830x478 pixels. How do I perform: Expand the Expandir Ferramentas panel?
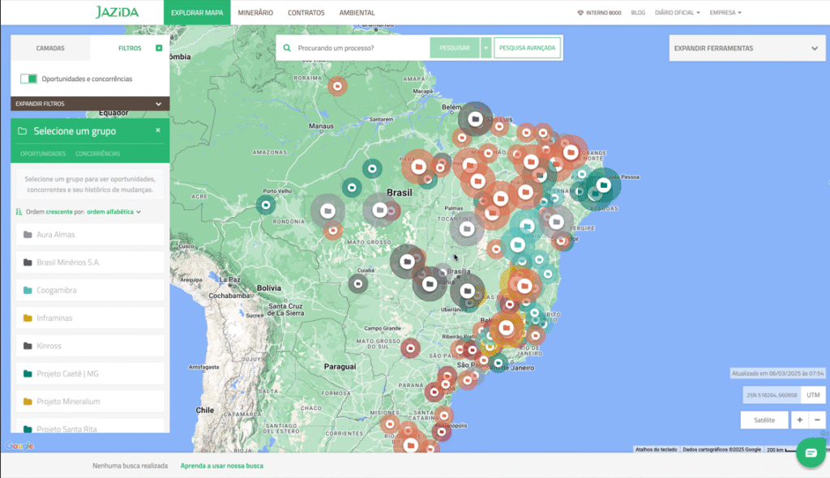click(x=747, y=48)
